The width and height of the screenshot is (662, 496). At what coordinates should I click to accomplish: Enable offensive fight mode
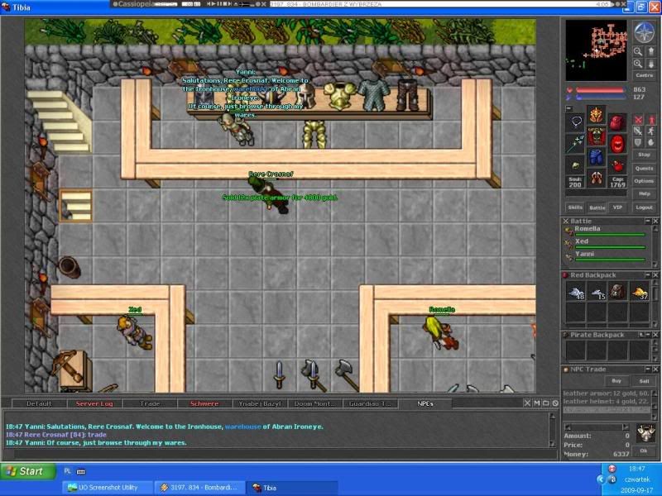point(638,120)
